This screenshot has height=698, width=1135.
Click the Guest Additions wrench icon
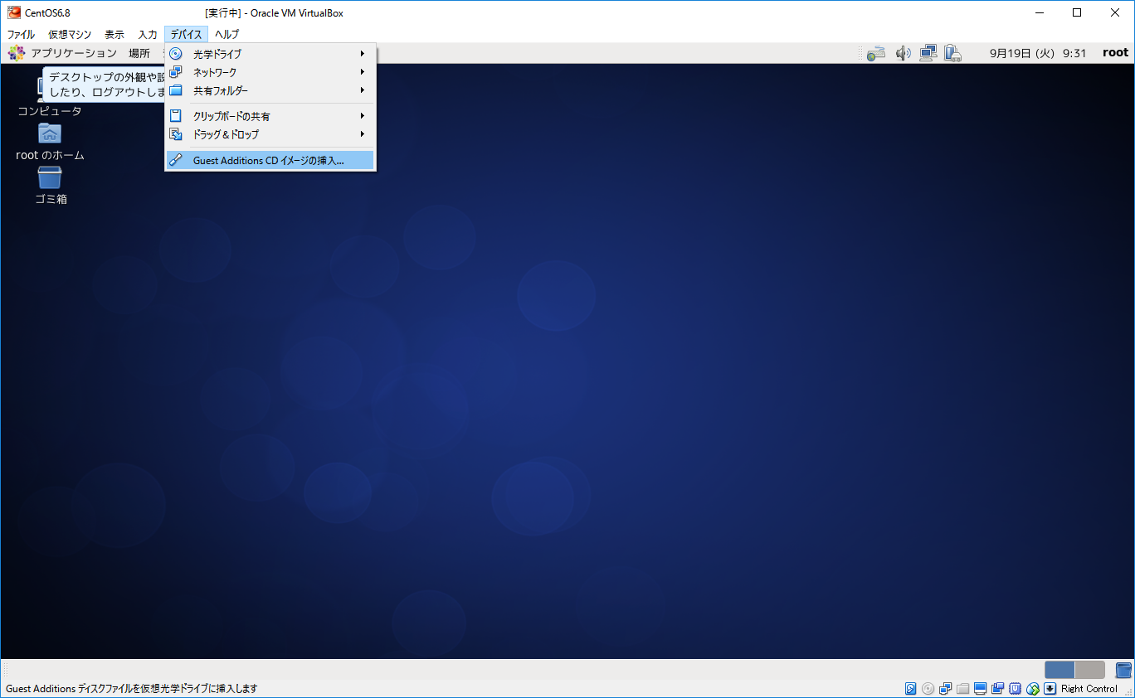(x=176, y=161)
